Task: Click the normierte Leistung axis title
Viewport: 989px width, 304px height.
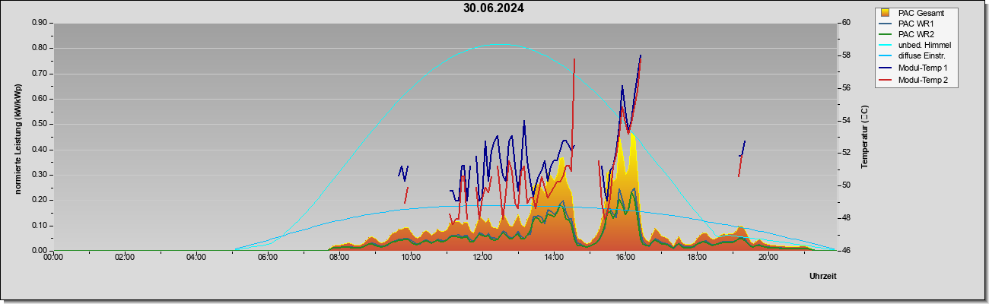Action: coord(17,138)
